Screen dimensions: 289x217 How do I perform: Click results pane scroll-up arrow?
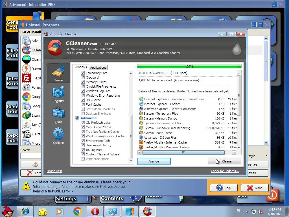click(239, 73)
